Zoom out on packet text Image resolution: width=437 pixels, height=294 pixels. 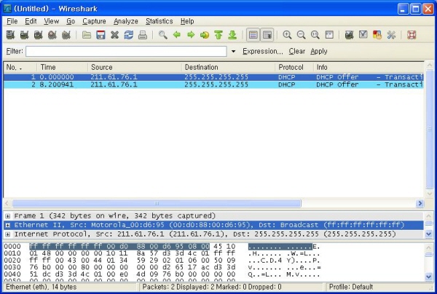(x=301, y=35)
